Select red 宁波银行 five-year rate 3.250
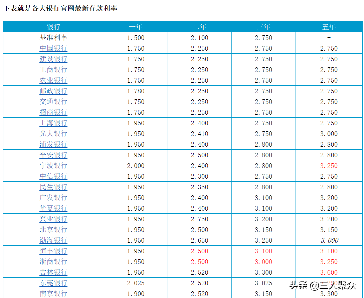This screenshot has width=364, height=298. [329, 165]
